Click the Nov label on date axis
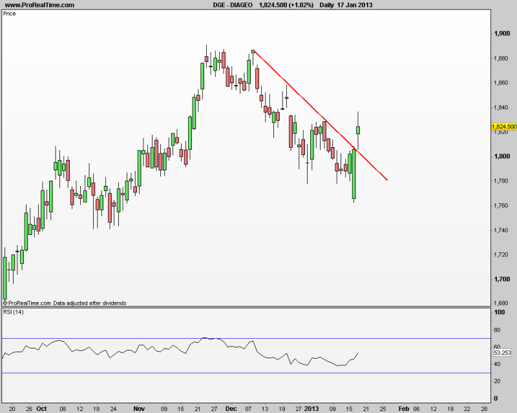 (139, 408)
